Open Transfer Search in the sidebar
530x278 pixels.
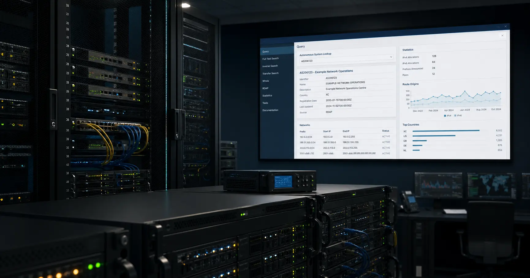coord(270,73)
